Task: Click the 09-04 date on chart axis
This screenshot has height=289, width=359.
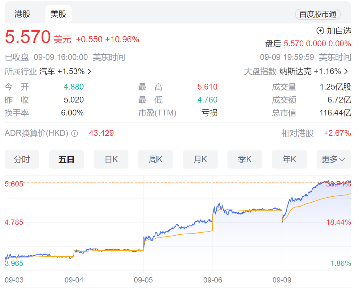Action: pyautogui.click(x=74, y=280)
